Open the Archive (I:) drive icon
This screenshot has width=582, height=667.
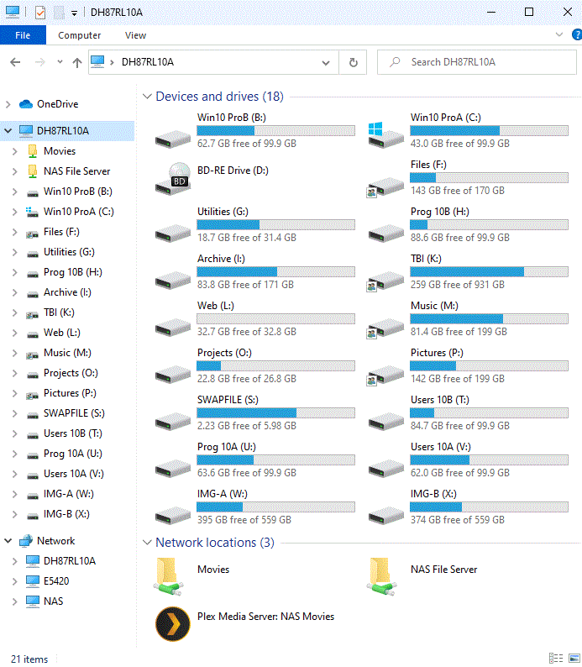coord(173,280)
